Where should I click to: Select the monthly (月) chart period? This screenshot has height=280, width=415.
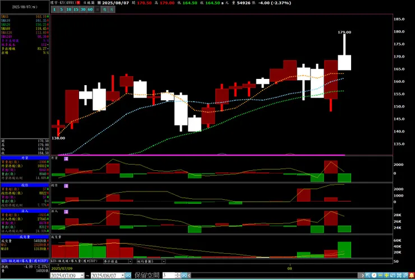112,10
